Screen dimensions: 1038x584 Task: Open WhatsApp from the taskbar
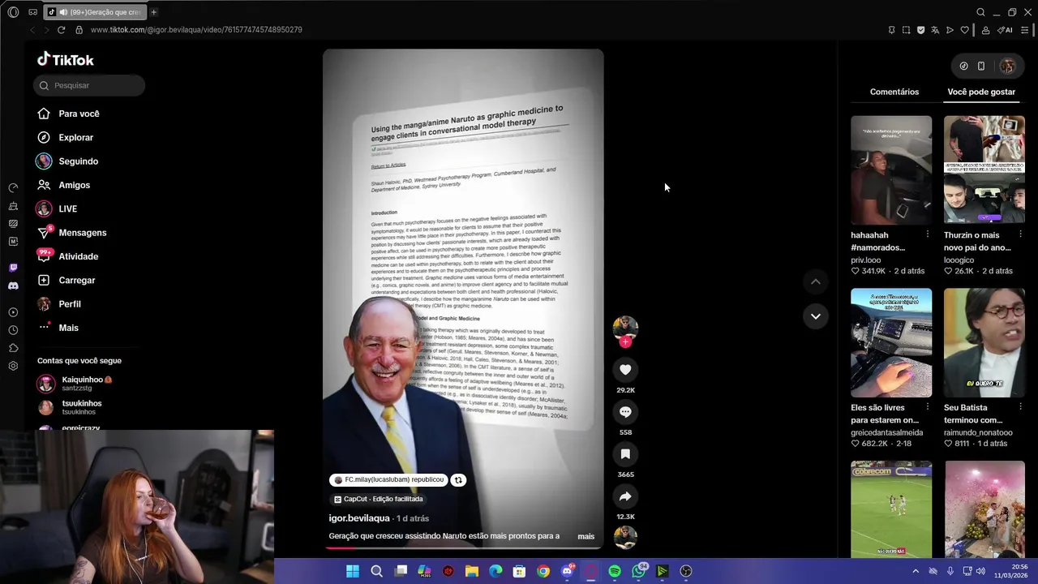639,571
